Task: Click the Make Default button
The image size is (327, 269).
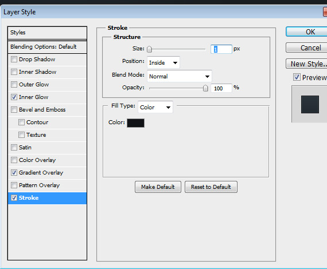Action: click(158, 187)
